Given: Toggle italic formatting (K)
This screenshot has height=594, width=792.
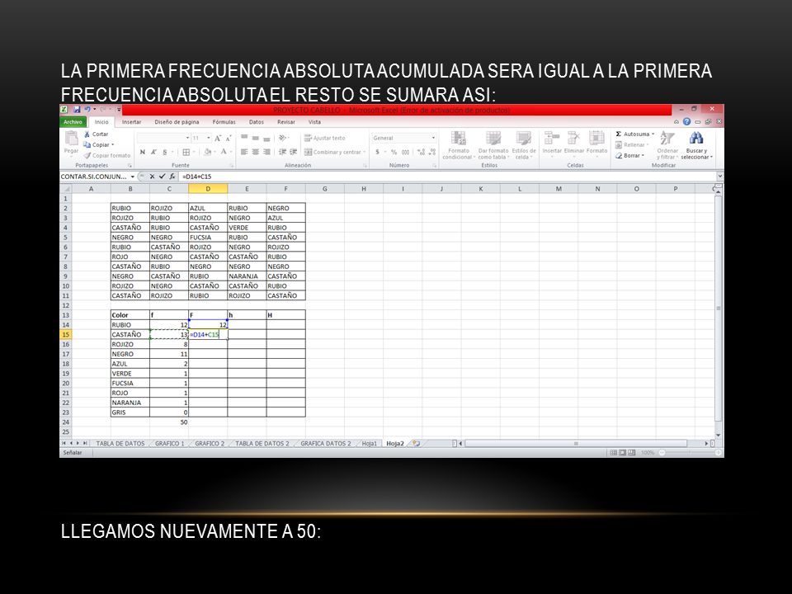Looking at the screenshot, I should coord(153,152).
